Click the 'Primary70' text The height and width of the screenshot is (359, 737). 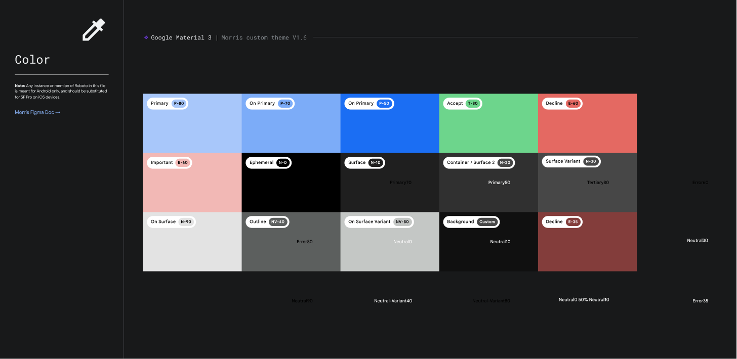click(401, 183)
